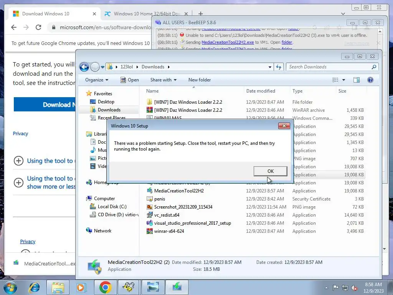393x295 pixels.
Task: Switch to Windows 10 Home 32/64bit tab
Action: pos(147,14)
